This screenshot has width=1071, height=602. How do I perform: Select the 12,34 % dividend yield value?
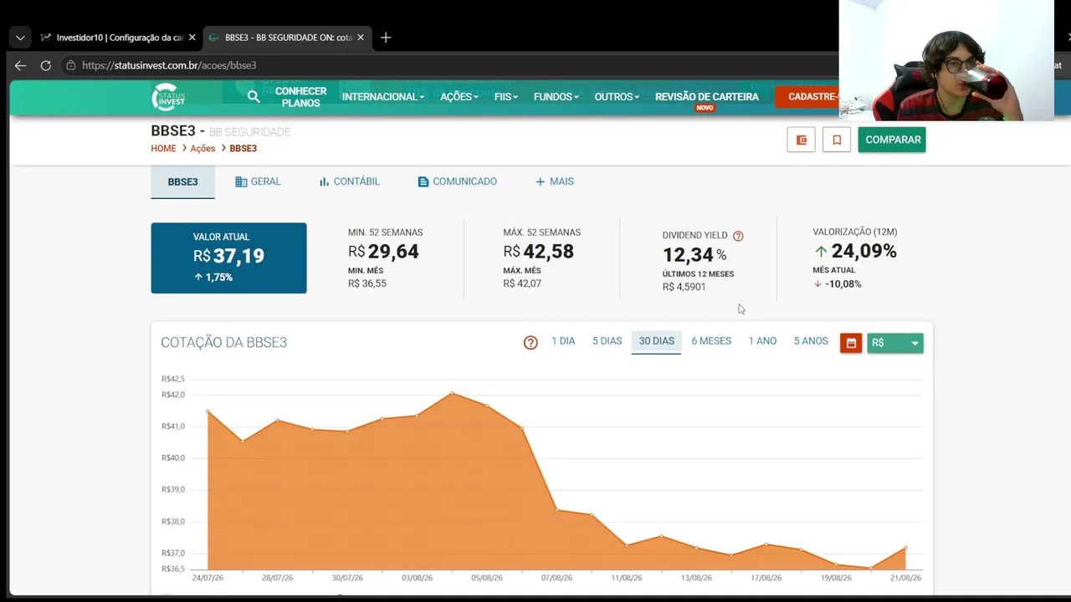coord(694,255)
